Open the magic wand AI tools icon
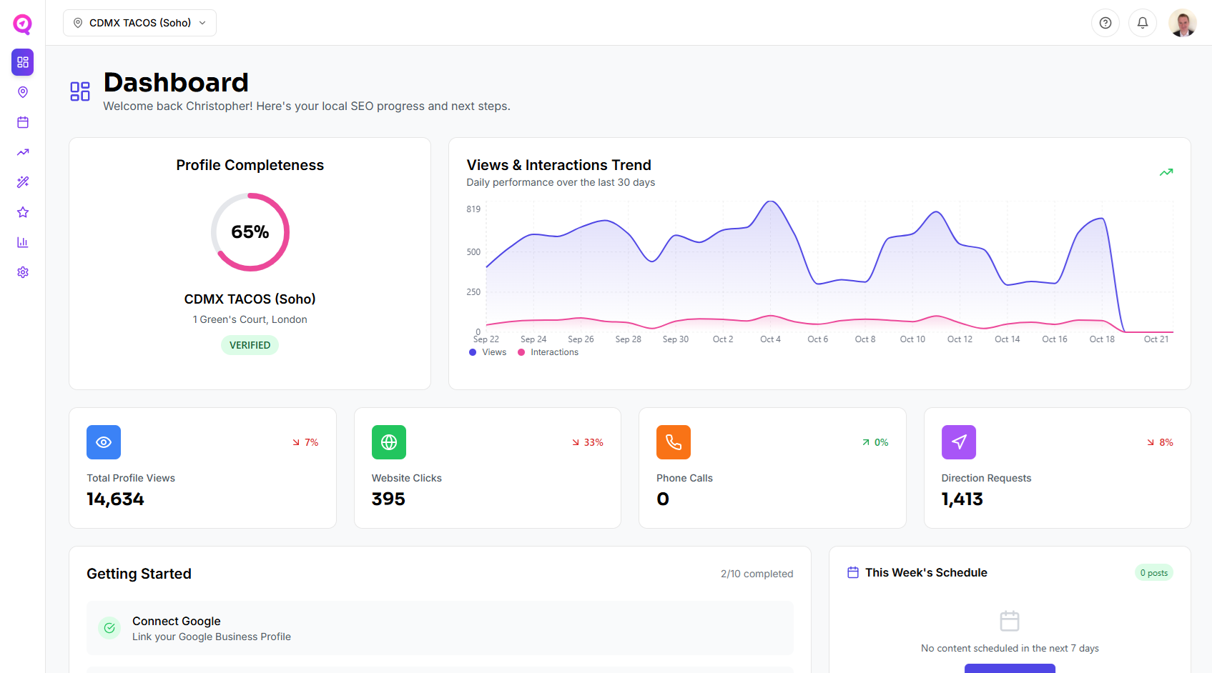The width and height of the screenshot is (1212, 673). pos(22,182)
